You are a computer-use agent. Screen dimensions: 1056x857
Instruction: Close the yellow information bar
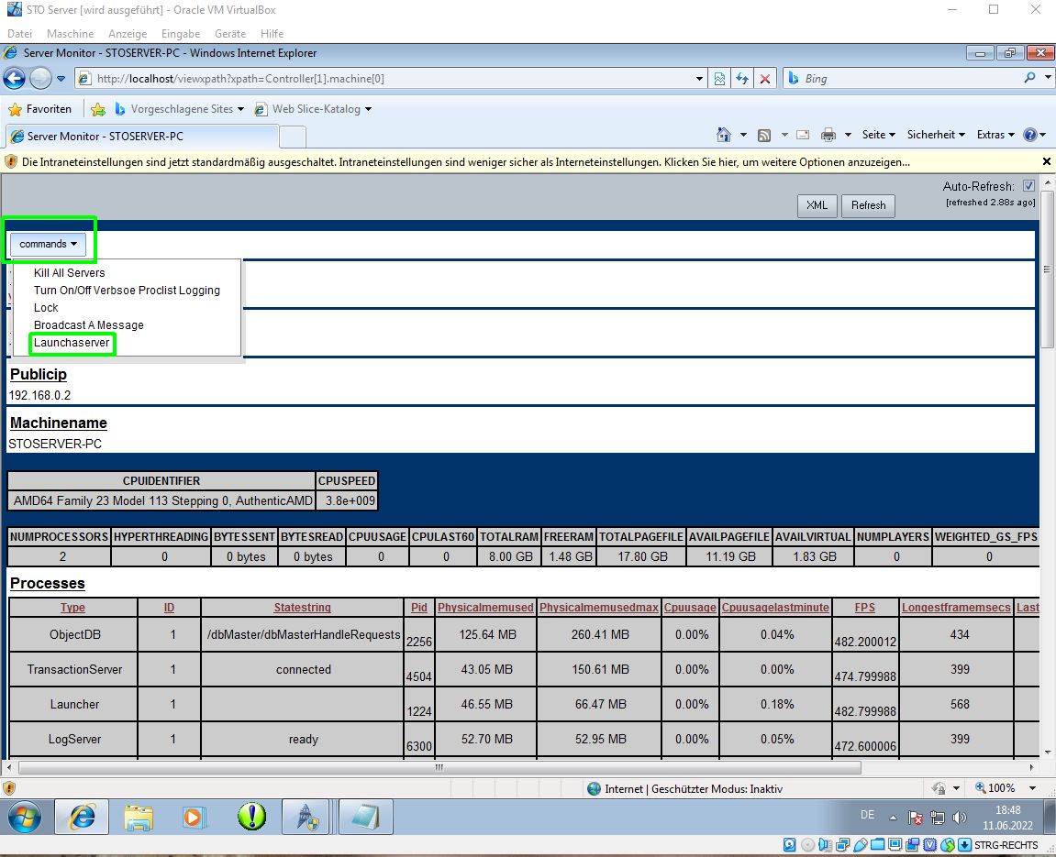click(x=1047, y=161)
